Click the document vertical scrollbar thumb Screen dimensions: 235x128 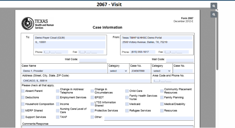217,41
